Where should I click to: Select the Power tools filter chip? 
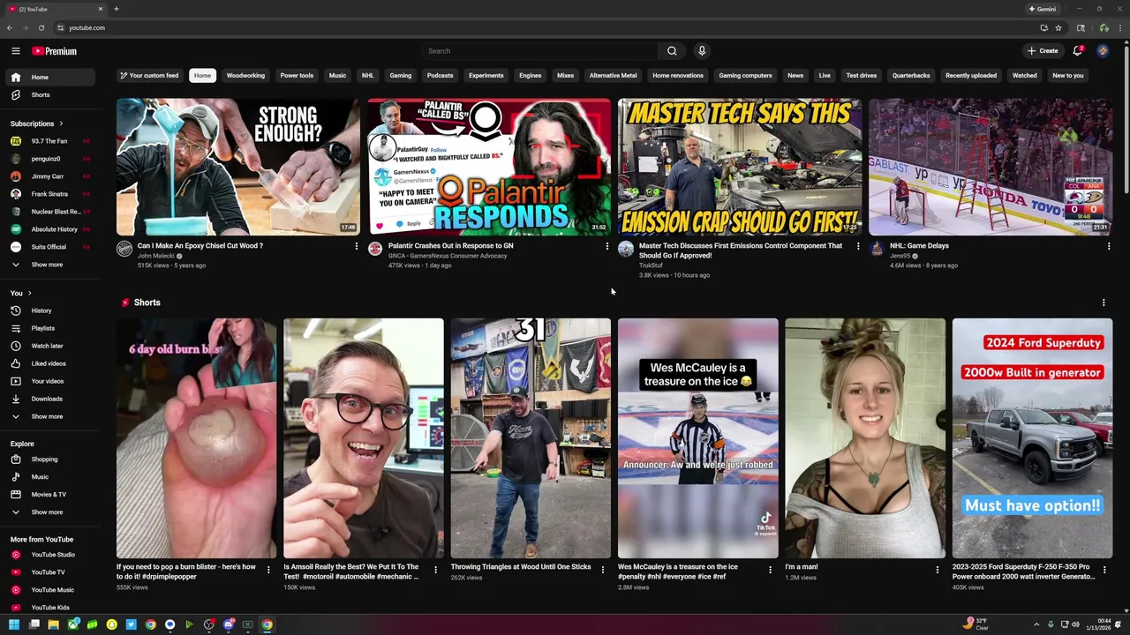(297, 76)
